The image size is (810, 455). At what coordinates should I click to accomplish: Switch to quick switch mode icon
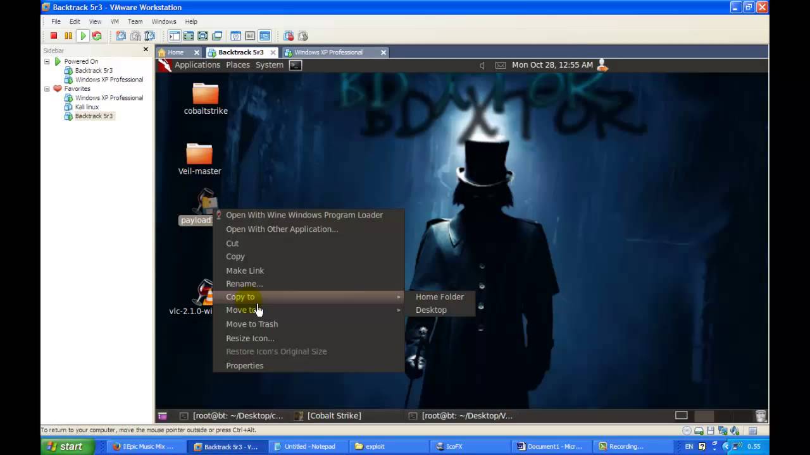coord(189,36)
